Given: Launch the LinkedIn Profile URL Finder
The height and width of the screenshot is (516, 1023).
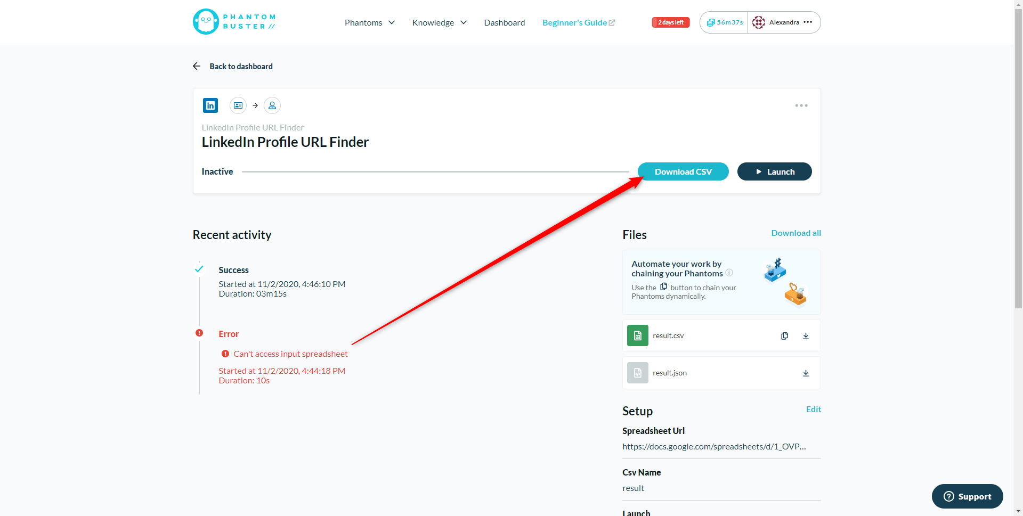Looking at the screenshot, I should tap(775, 171).
